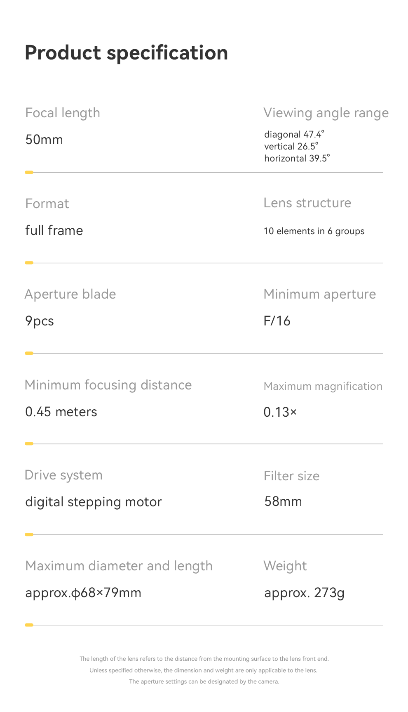This screenshot has height=712, width=408.
Task: Click the "horizontal 39.5°" value
Action: click(297, 158)
